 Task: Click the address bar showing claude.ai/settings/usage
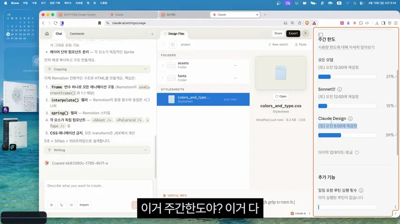(x=194, y=23)
